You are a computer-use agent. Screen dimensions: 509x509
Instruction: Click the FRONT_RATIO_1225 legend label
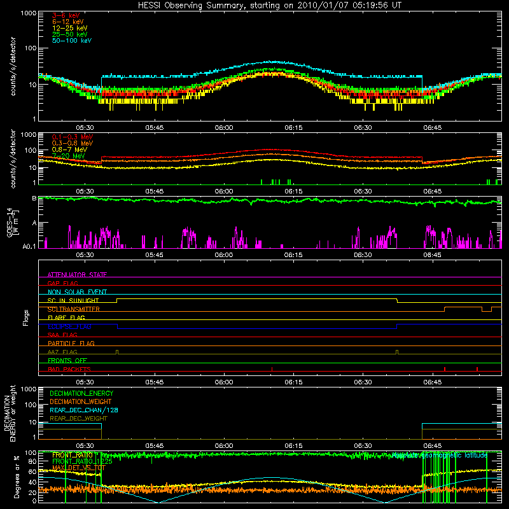82,461
